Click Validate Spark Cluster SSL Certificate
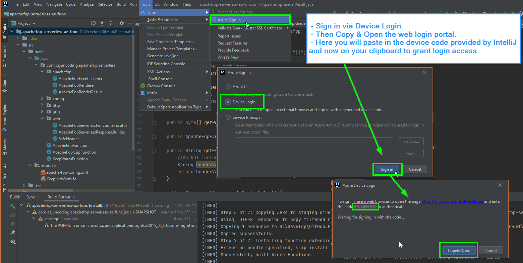This screenshot has width=523, height=263. click(x=250, y=28)
